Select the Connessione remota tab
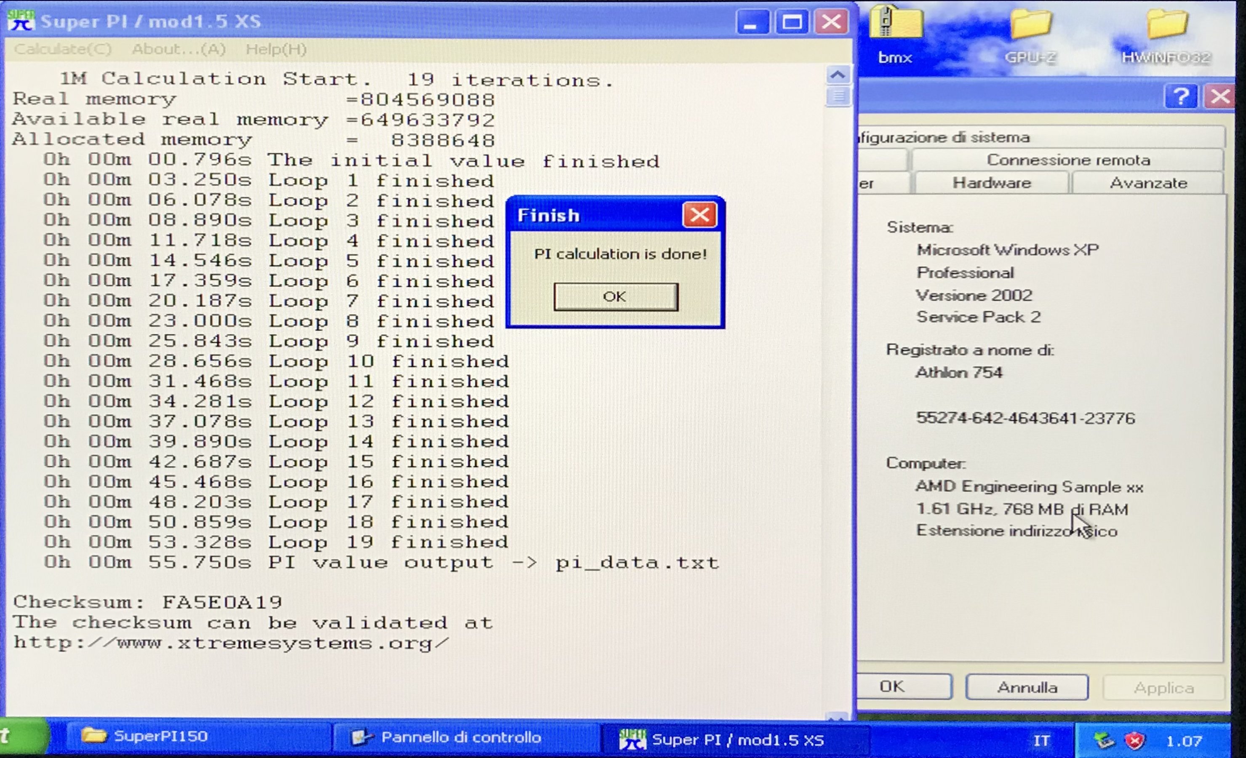This screenshot has width=1246, height=758. pyautogui.click(x=1068, y=160)
